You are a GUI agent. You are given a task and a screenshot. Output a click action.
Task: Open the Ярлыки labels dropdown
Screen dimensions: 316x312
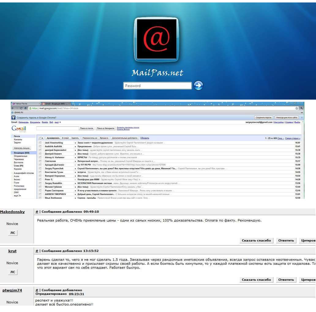click(x=104, y=138)
